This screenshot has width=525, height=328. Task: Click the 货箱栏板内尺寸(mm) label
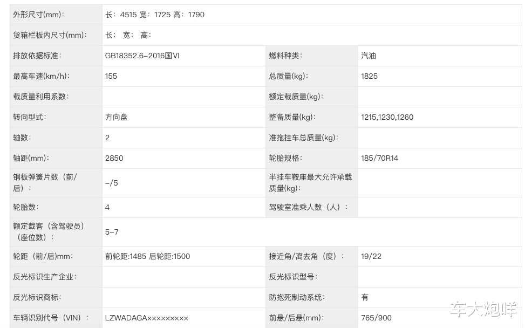pyautogui.click(x=50, y=35)
